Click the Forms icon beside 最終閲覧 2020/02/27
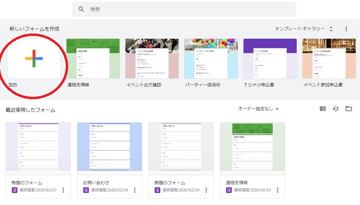This screenshot has height=205, width=360. coord(14,190)
